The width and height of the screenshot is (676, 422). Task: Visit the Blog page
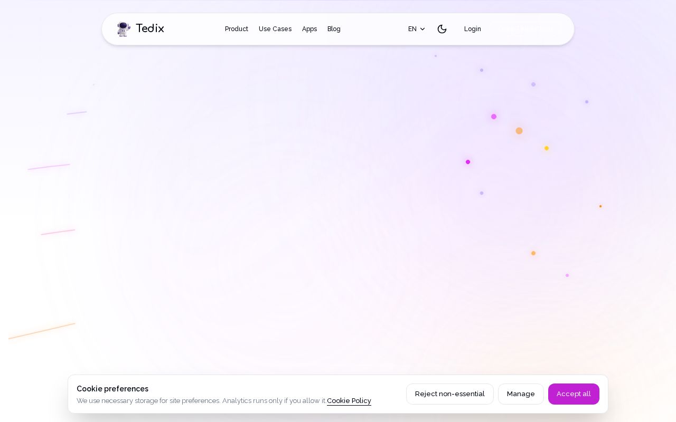pos(334,29)
